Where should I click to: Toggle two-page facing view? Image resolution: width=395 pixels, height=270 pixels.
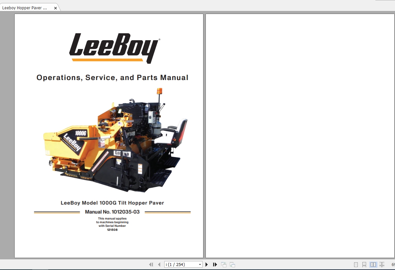tap(373, 265)
